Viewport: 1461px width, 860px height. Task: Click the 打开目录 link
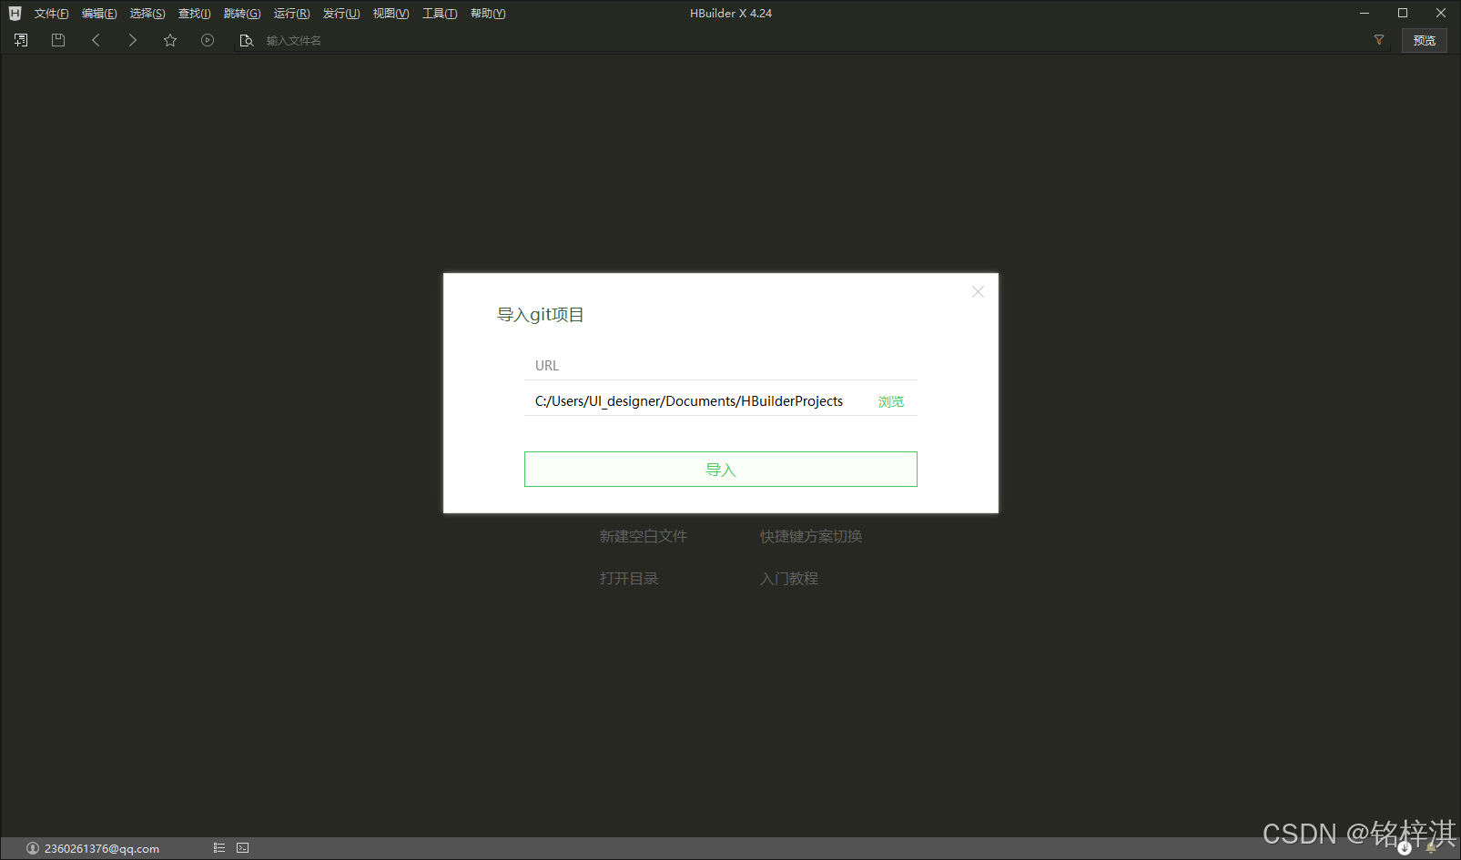coord(629,579)
